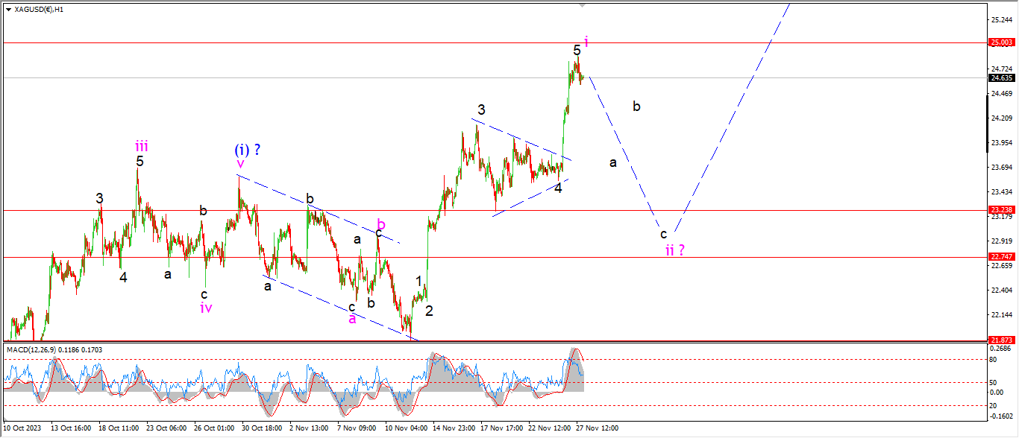Click the magenta 'iv' wave label

pyautogui.click(x=205, y=308)
